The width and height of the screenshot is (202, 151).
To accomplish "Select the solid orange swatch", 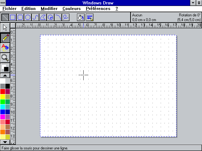I will 3,132.
